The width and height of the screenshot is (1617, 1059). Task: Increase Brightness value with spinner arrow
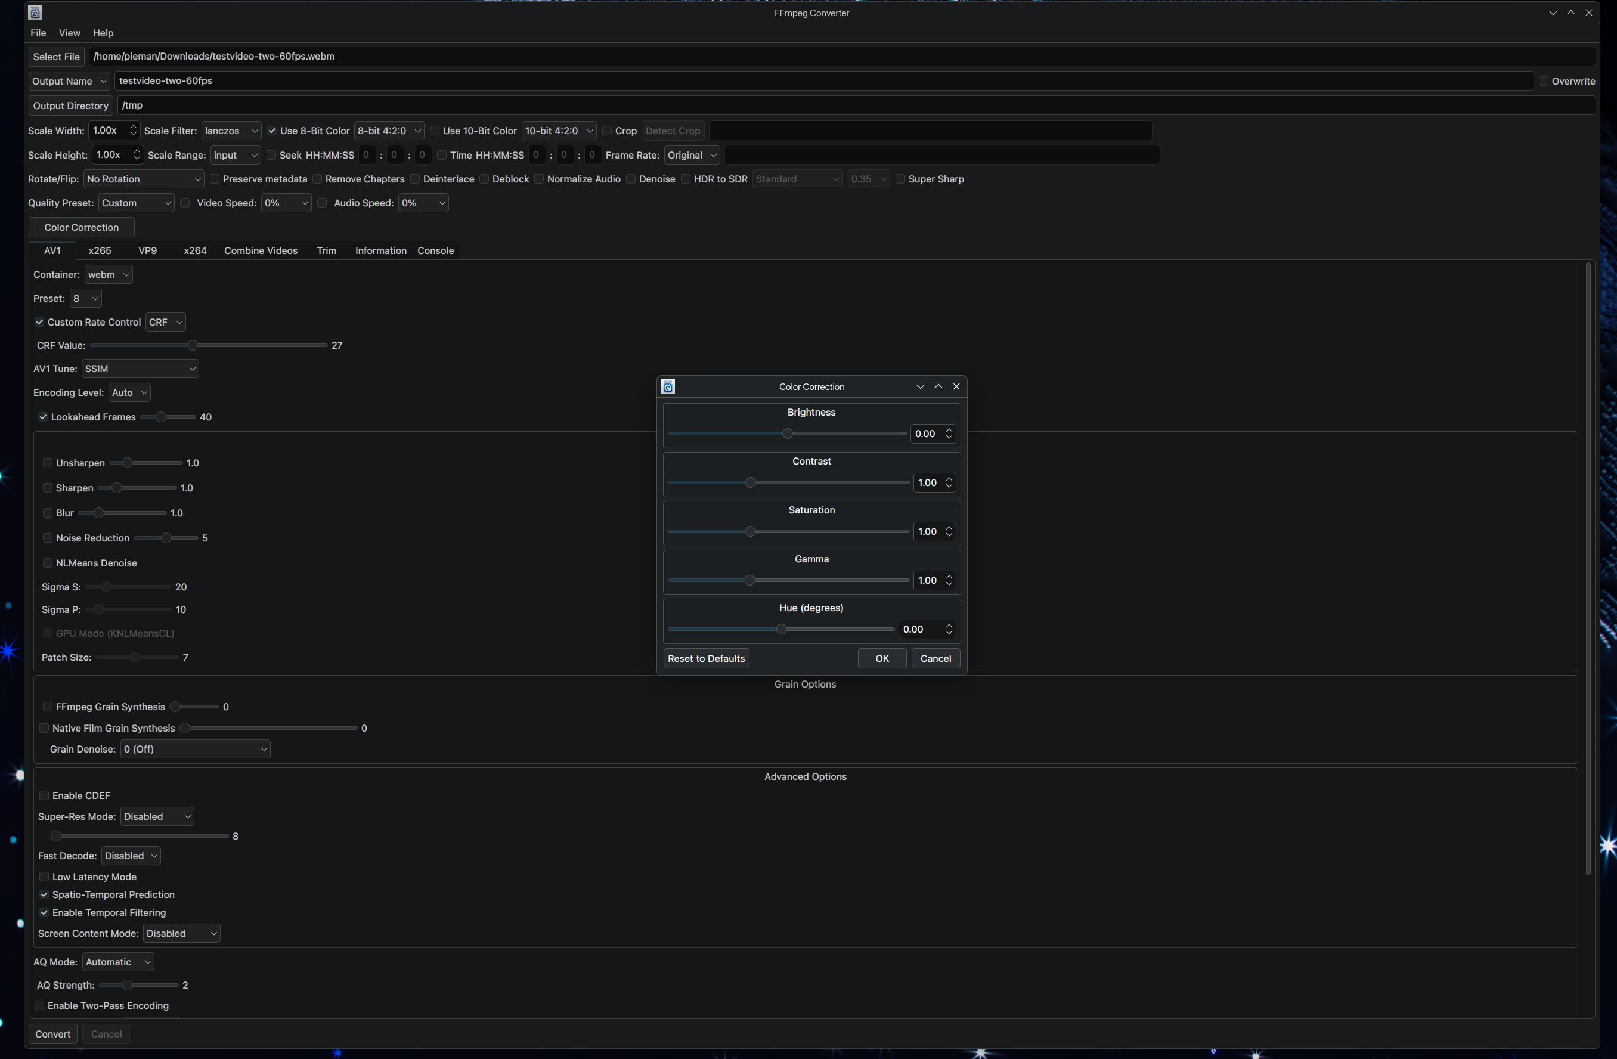949,430
